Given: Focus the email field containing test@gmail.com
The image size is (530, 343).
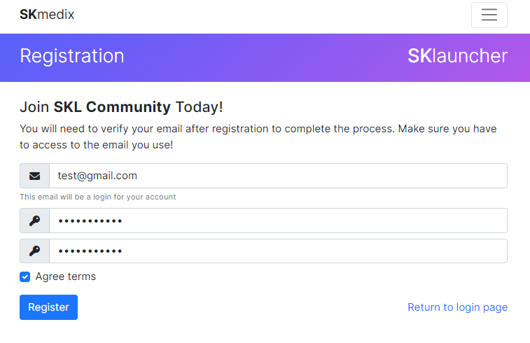Looking at the screenshot, I should coord(278,176).
